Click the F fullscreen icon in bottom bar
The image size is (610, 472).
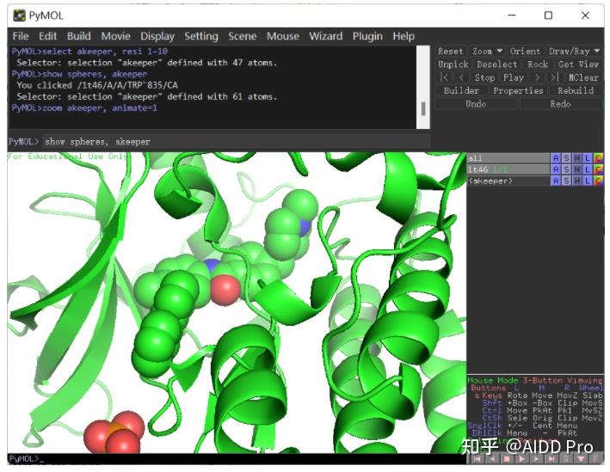596,459
